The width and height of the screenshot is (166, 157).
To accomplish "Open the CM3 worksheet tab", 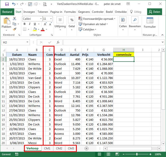I will (71, 148).
